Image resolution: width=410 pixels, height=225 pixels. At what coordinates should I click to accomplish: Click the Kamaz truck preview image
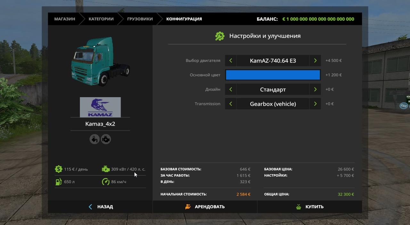point(100,62)
